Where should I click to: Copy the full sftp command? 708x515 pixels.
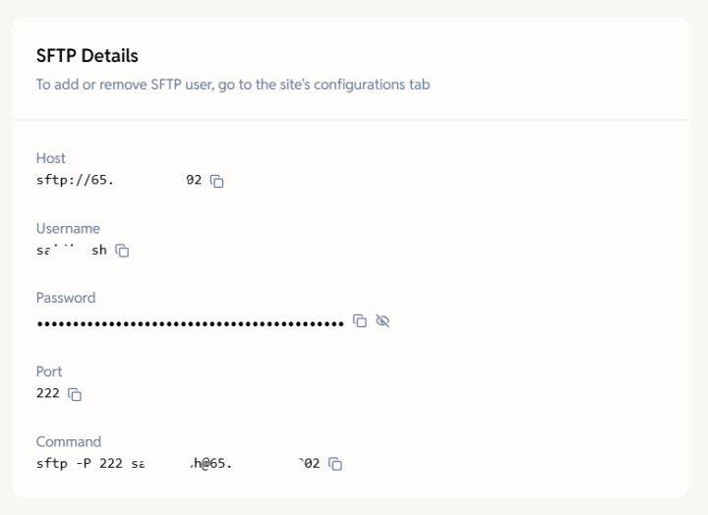click(x=335, y=464)
